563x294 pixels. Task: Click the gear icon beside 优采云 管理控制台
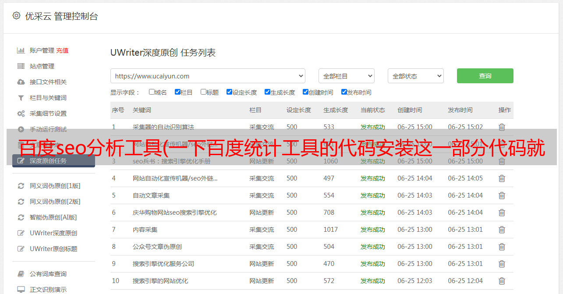coord(16,16)
